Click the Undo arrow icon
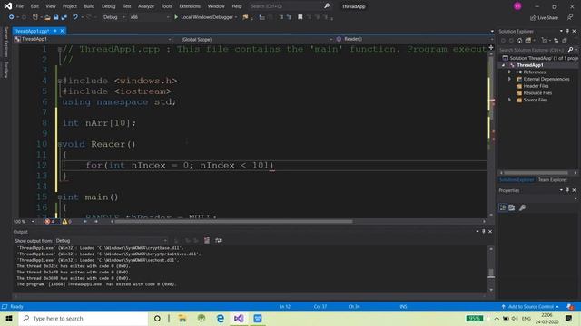This screenshot has height=326, width=581. tap(75, 17)
